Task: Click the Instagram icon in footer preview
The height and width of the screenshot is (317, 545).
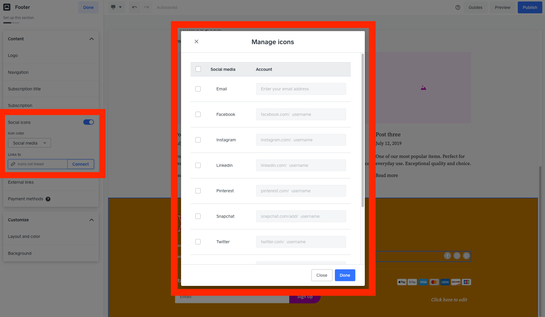Action: [x=457, y=256]
